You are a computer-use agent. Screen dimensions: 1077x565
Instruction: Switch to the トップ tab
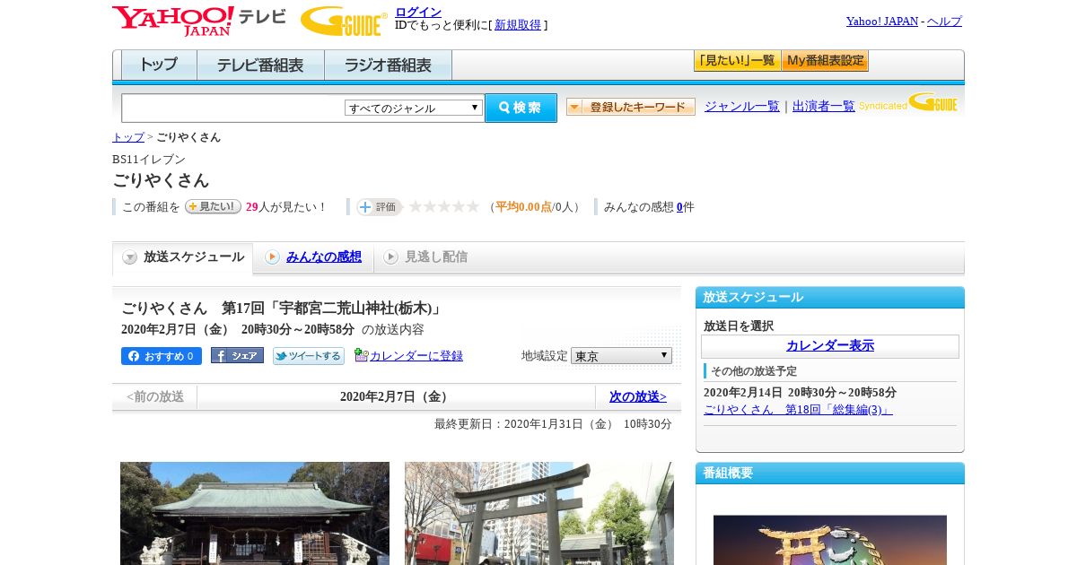(x=159, y=65)
